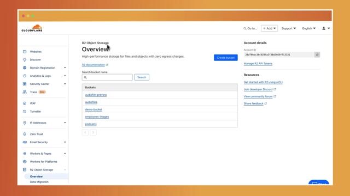
Task: Click the WAF icon in sidebar
Action: [x=25, y=103]
